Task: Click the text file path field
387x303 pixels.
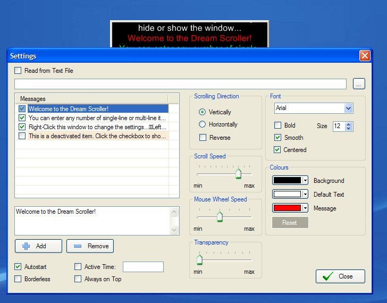Action: coord(180,84)
